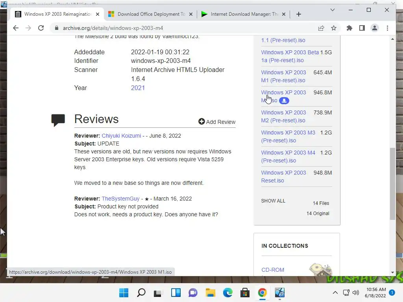The image size is (403, 302).
Task: Close the Download Office Deployment tab
Action: coord(191,14)
